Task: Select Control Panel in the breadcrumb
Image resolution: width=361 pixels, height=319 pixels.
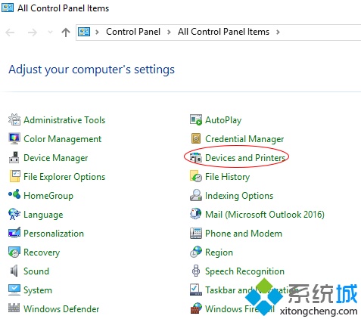Action: 133,32
